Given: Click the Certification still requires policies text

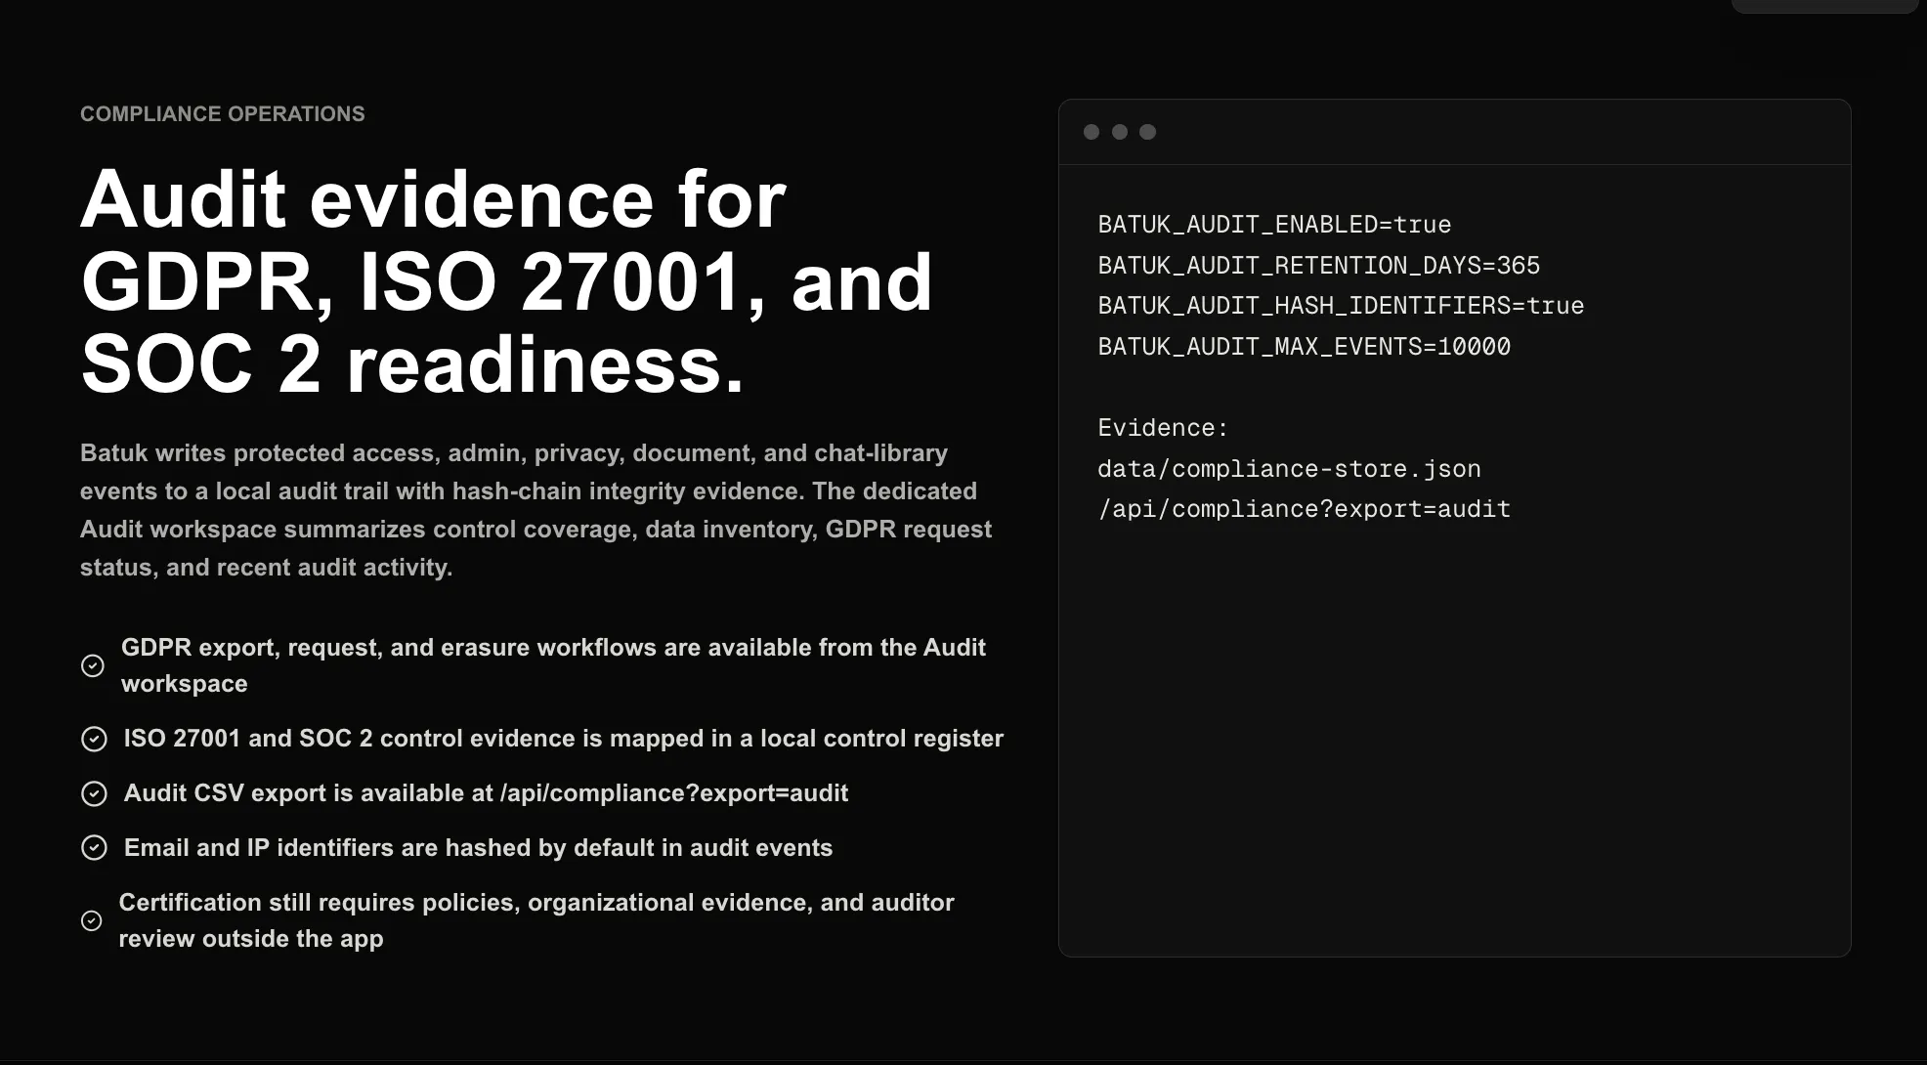Looking at the screenshot, I should pos(536,920).
